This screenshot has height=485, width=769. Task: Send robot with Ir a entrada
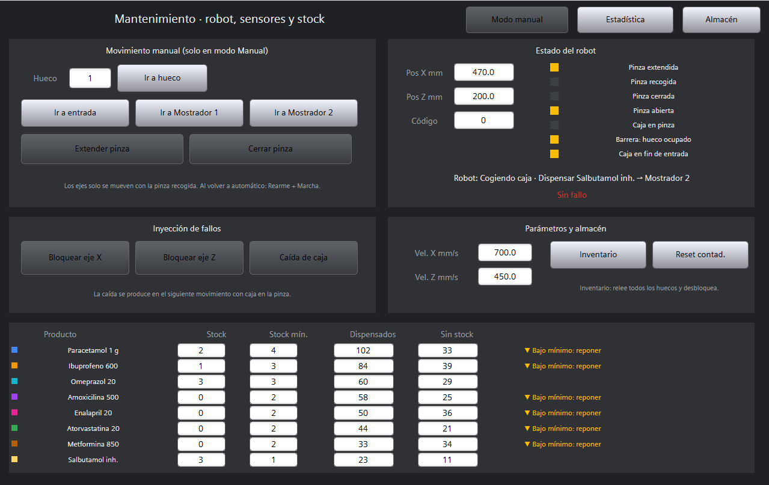(75, 113)
